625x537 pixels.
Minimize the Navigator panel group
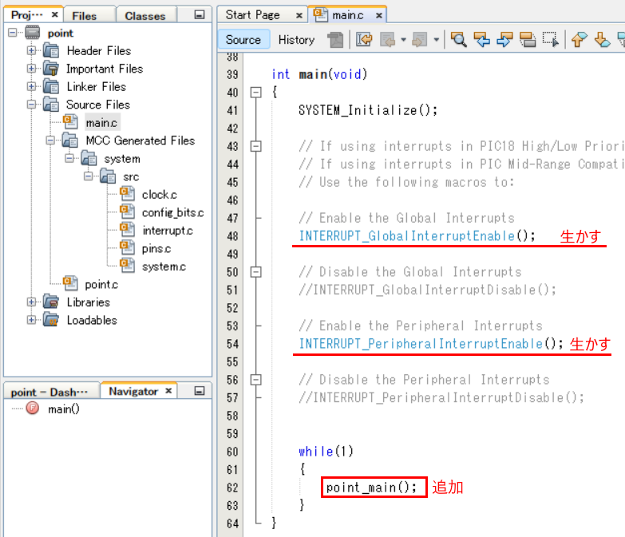pyautogui.click(x=199, y=391)
